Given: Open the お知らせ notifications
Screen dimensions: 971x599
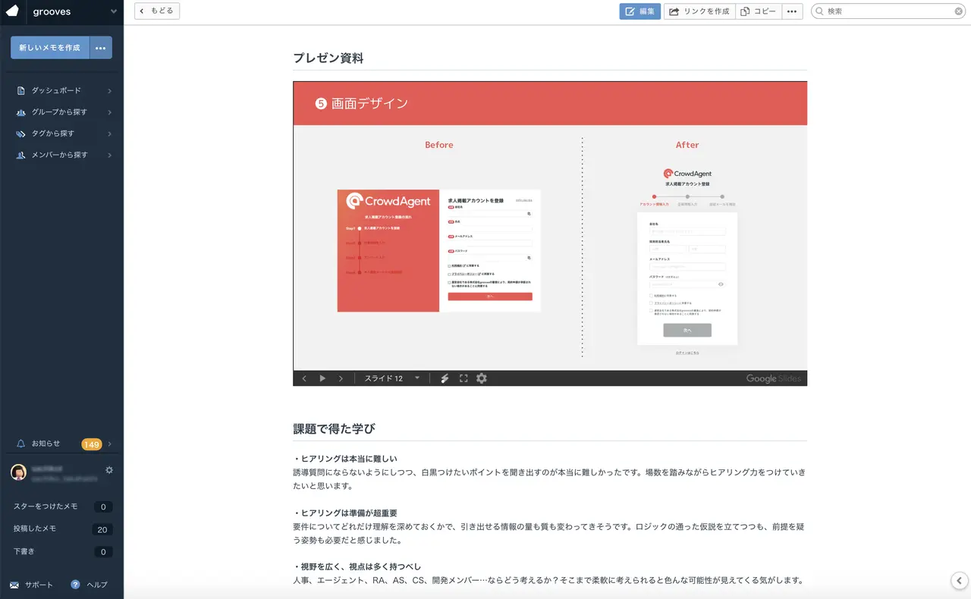Looking at the screenshot, I should coord(46,444).
